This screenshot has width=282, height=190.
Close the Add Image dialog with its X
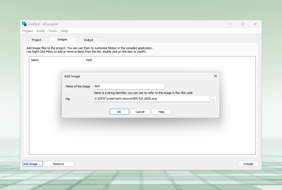[x=216, y=76]
